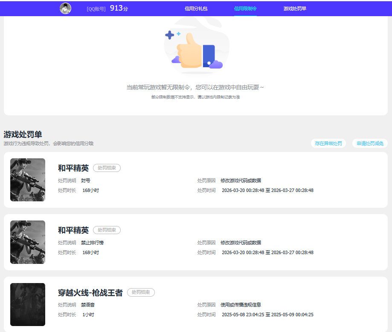Switch to the 信用限制令 tab
The width and height of the screenshot is (392, 332).
coord(245,9)
